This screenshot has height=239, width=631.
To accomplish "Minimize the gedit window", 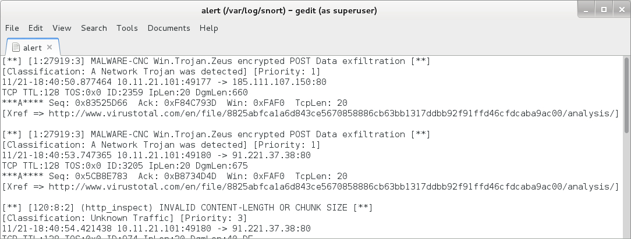I will 586,10.
